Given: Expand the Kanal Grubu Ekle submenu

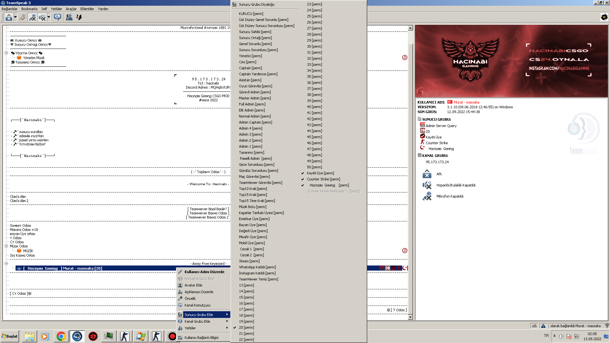Looking at the screenshot, I should tap(203, 321).
